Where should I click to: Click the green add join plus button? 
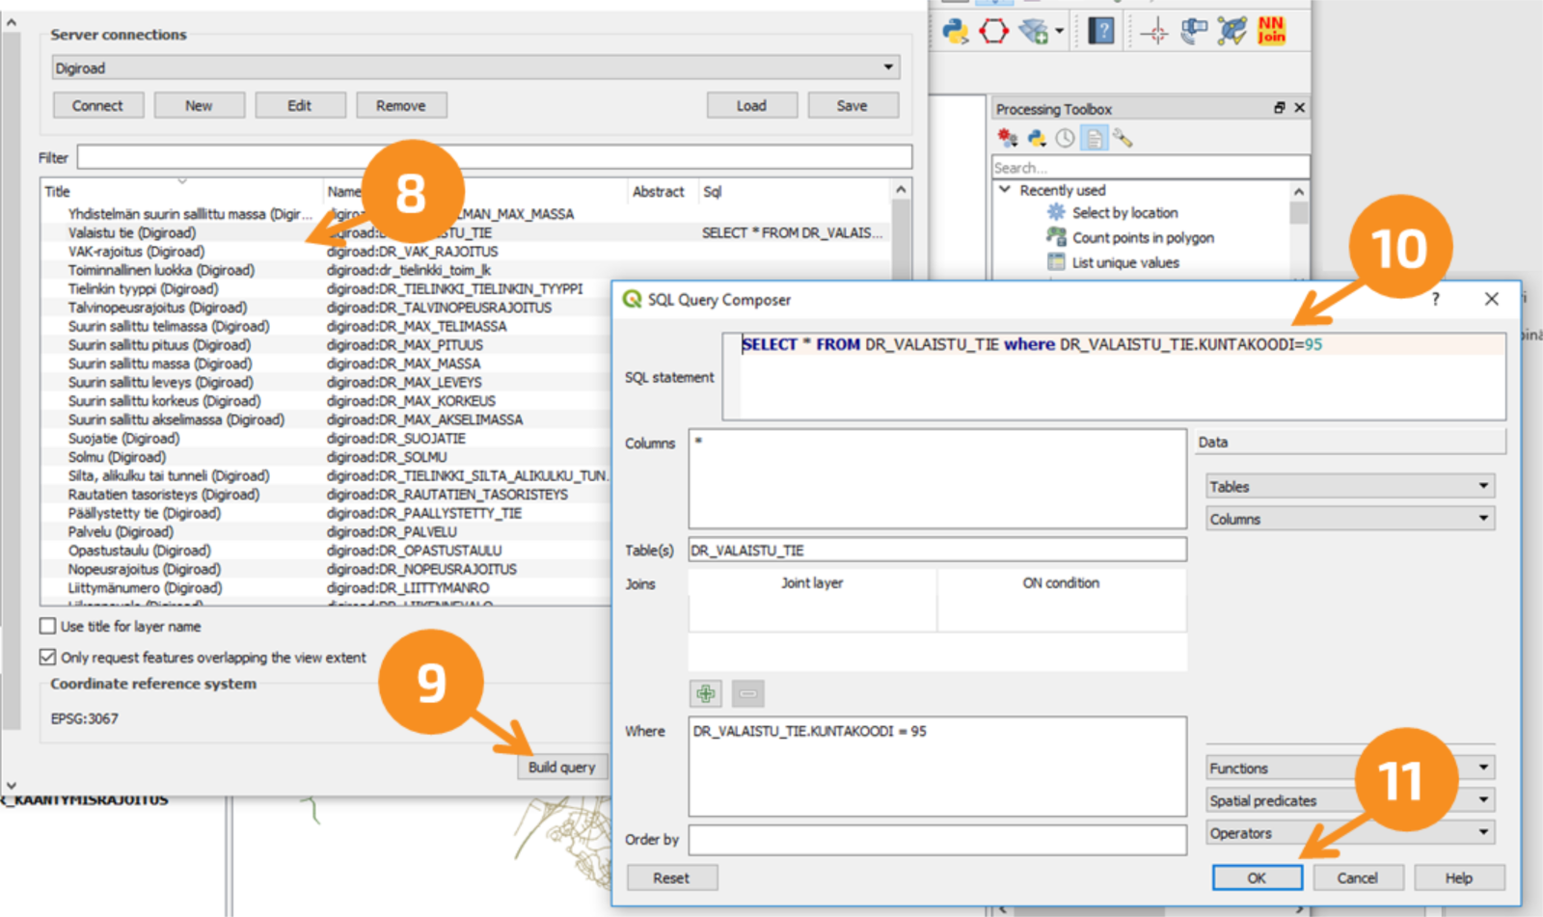(706, 693)
